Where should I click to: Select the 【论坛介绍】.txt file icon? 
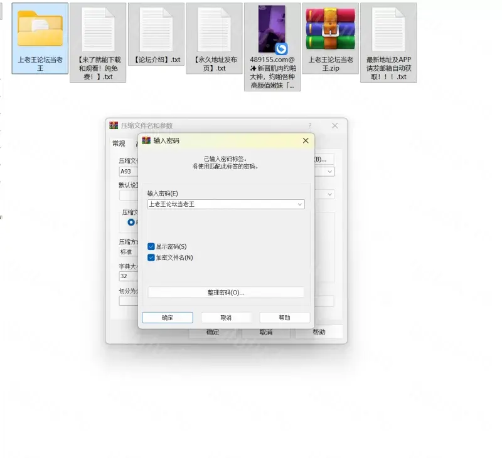pyautogui.click(x=156, y=29)
